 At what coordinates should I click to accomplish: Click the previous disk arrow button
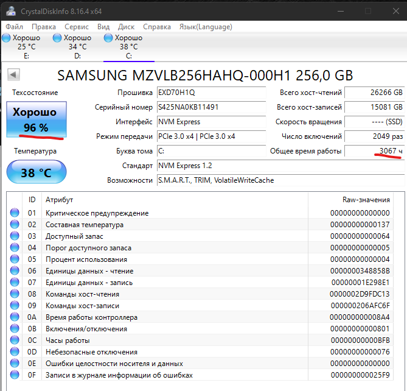(13, 75)
